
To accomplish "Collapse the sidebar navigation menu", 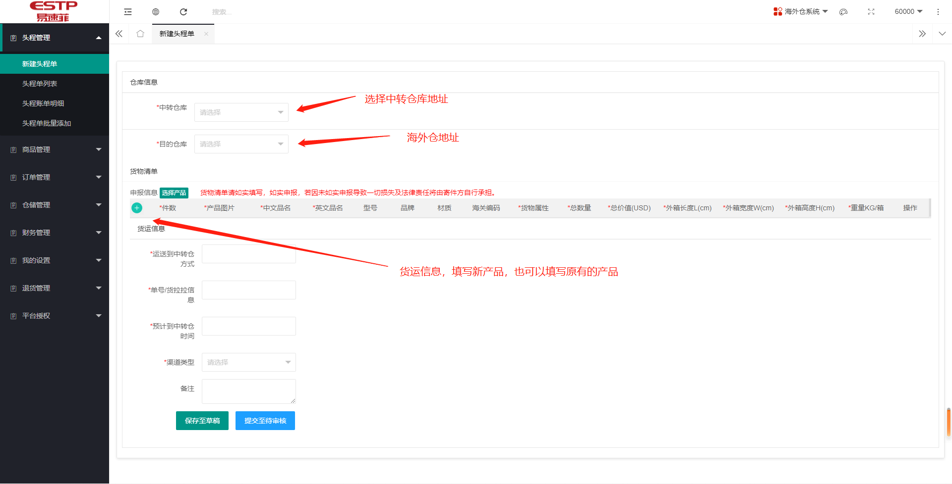I will point(128,11).
